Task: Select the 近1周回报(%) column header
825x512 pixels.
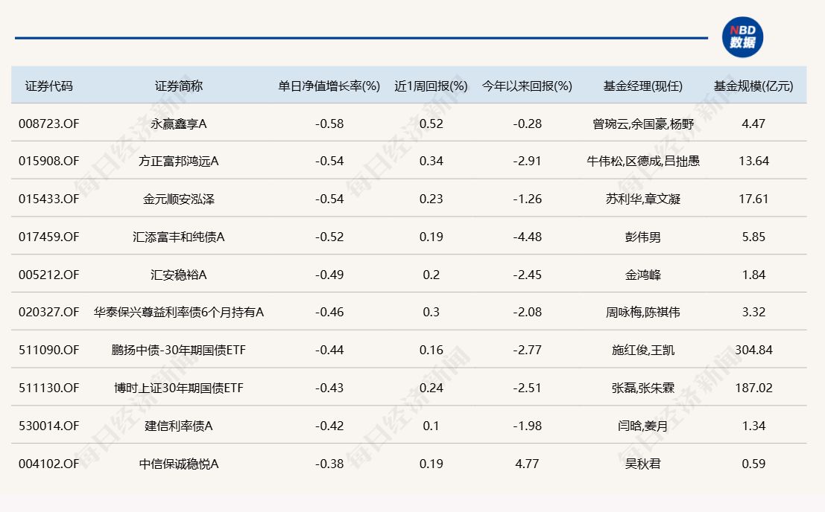Action: (431, 86)
